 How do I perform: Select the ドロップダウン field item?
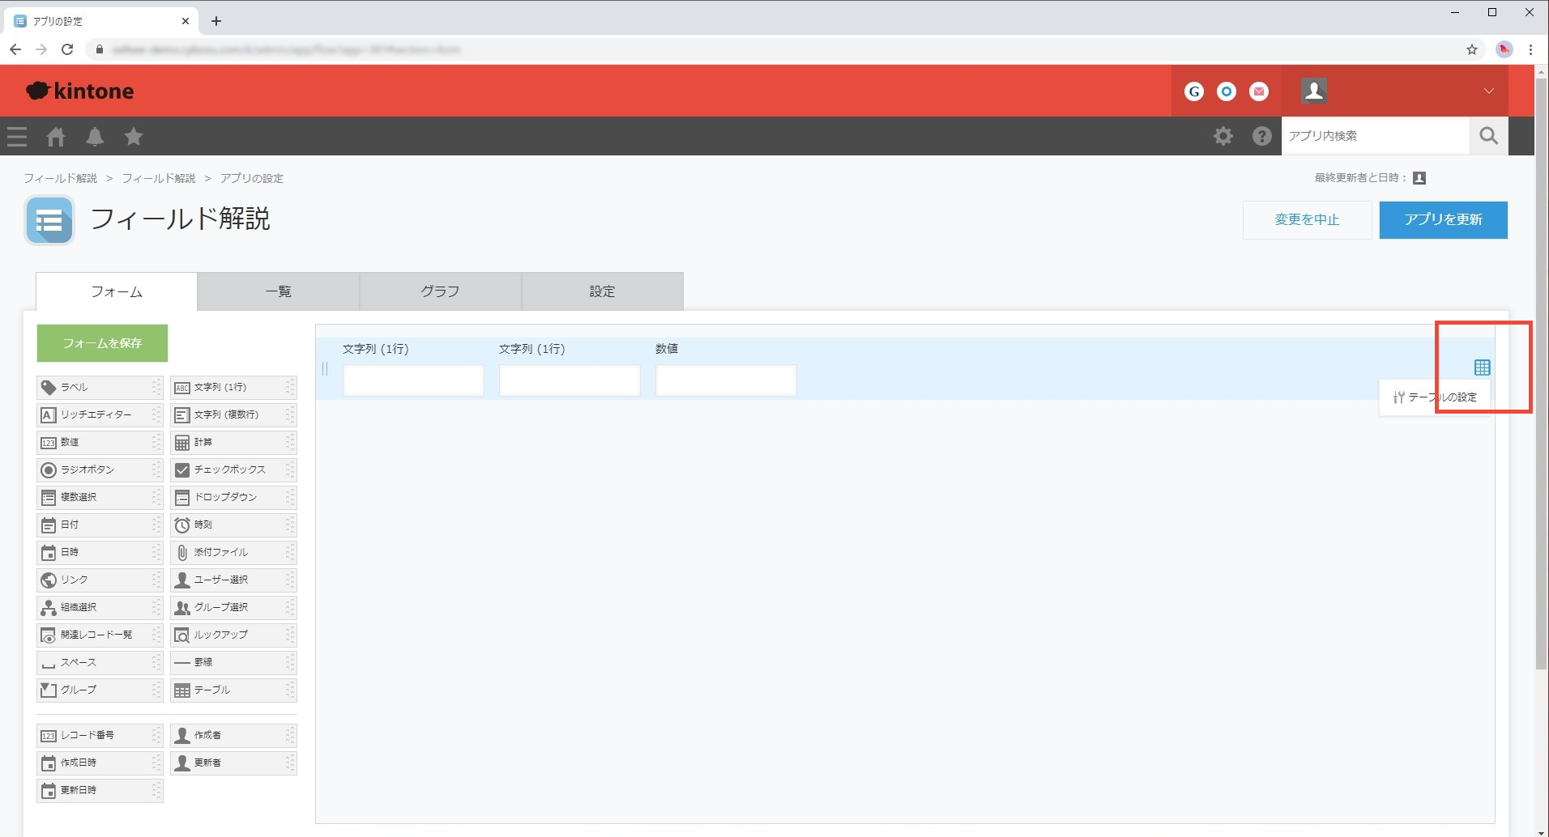pos(233,498)
